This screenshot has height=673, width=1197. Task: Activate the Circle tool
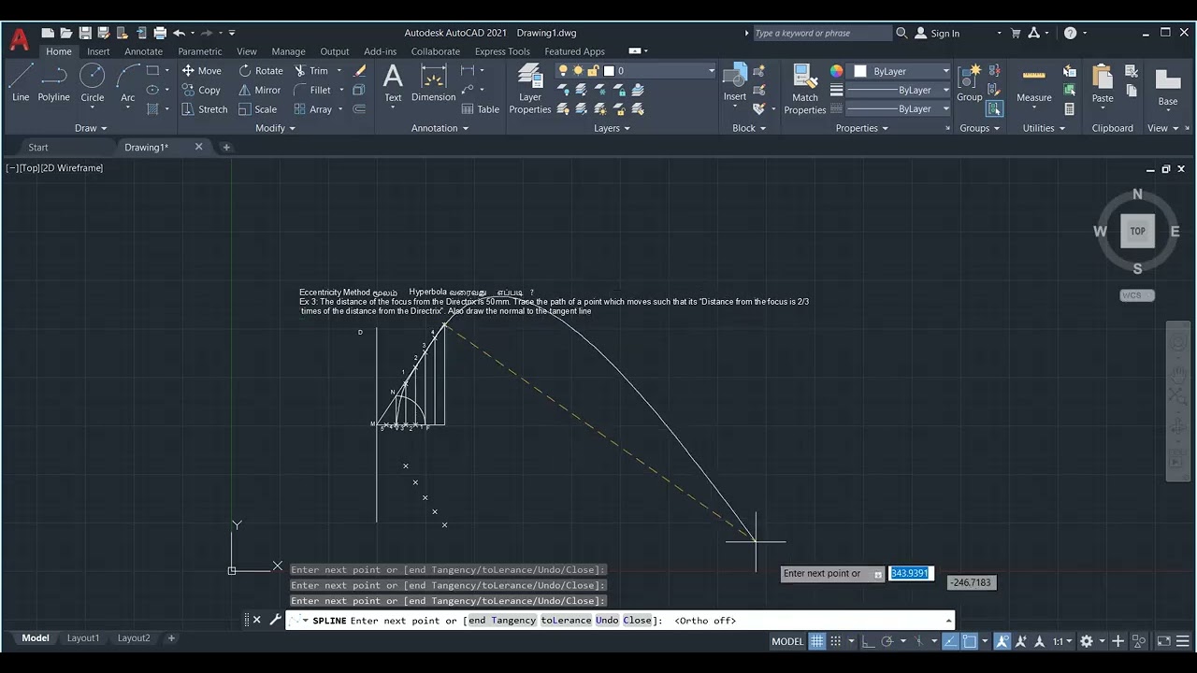coord(93,82)
